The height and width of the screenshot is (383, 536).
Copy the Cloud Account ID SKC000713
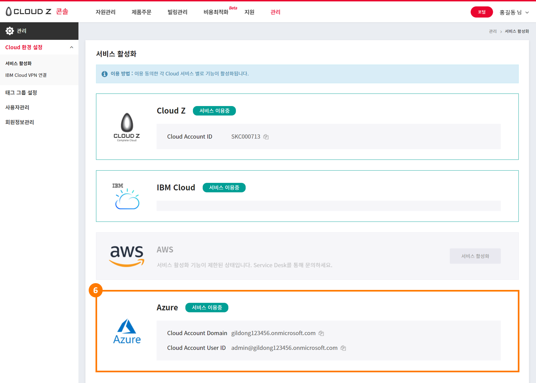click(x=266, y=137)
